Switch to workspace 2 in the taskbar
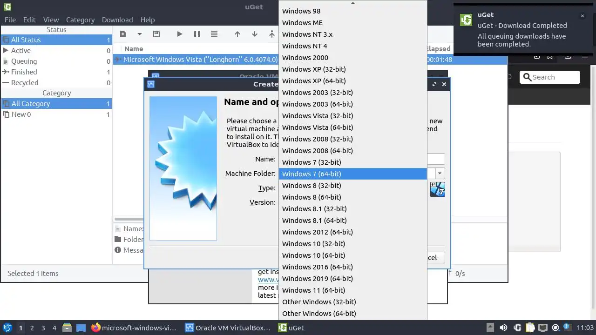The image size is (596, 335). point(32,328)
